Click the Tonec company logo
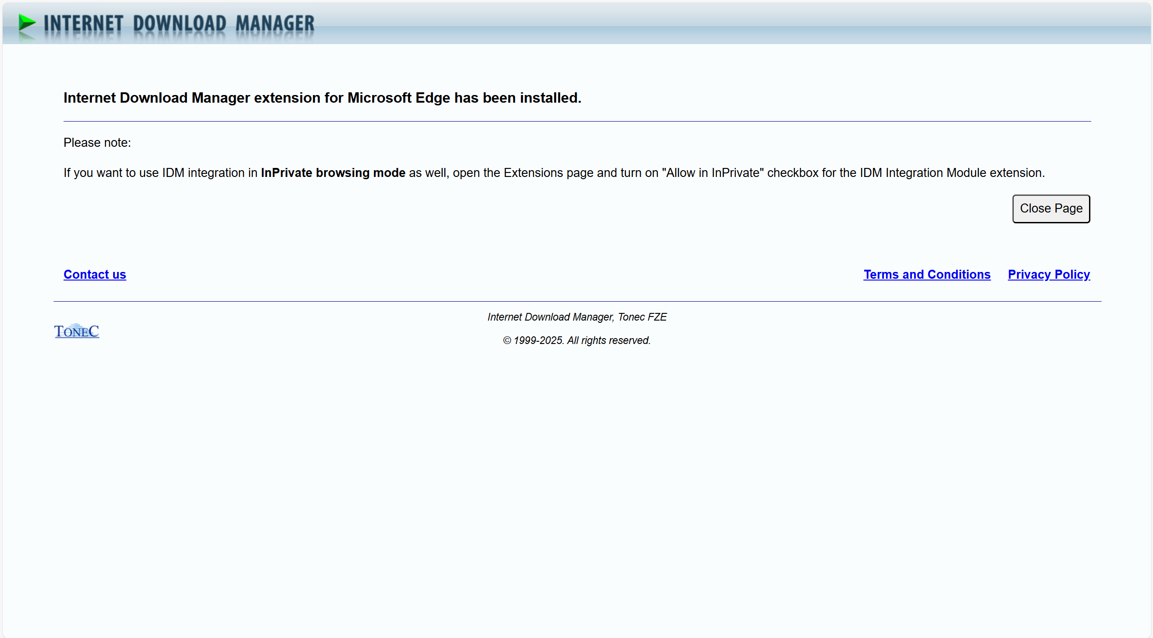Viewport: 1153px width, 638px height. pyautogui.click(x=77, y=331)
